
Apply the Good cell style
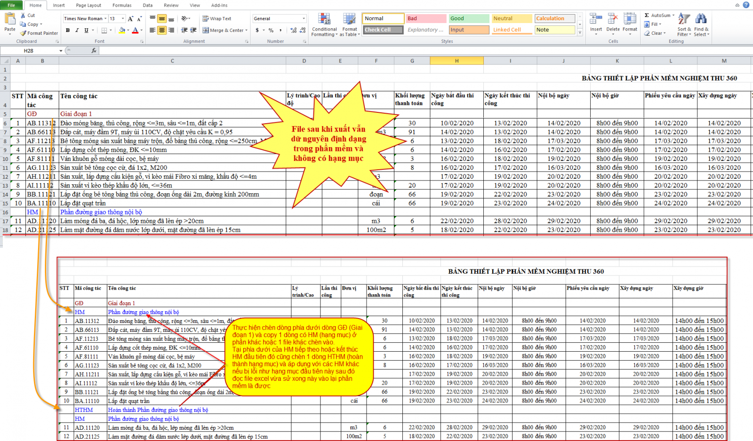click(469, 18)
